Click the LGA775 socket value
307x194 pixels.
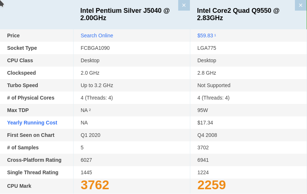pos(207,48)
